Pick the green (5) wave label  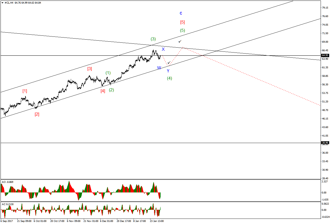(x=182, y=31)
